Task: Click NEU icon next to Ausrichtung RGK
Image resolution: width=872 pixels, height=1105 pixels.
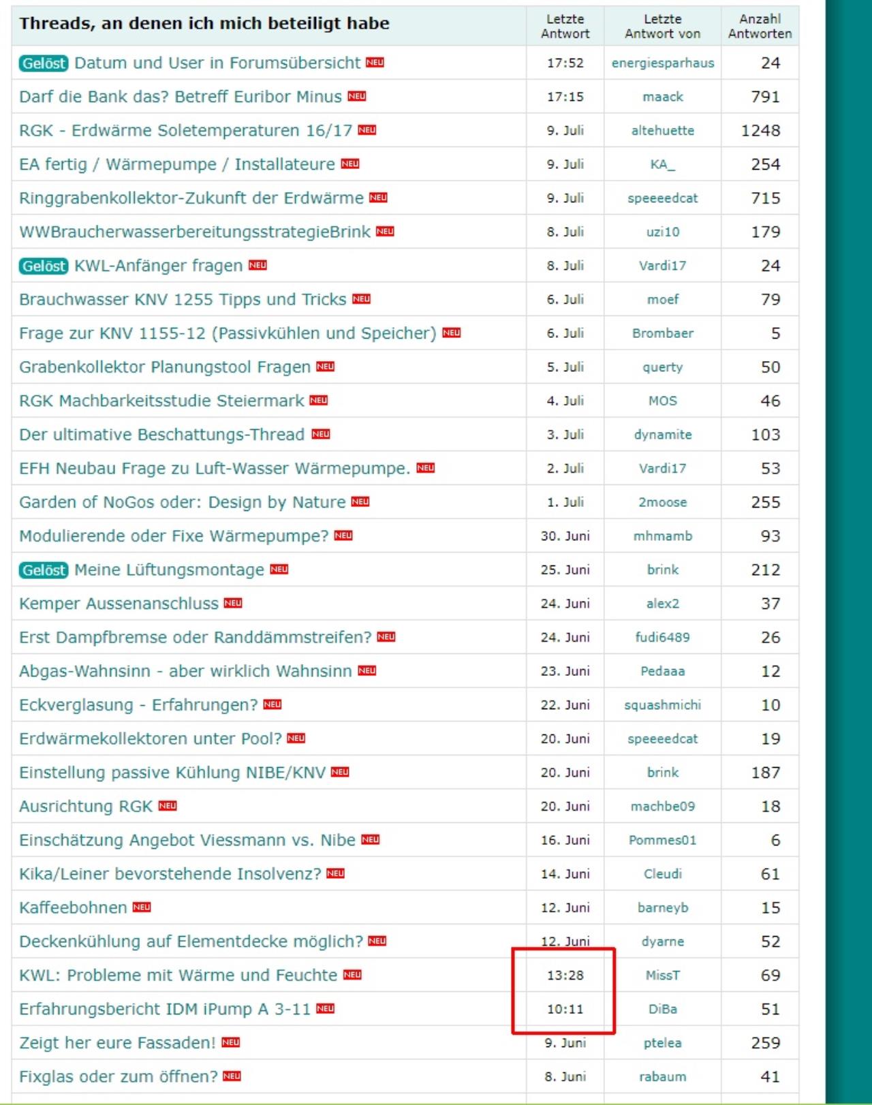Action: pos(168,806)
